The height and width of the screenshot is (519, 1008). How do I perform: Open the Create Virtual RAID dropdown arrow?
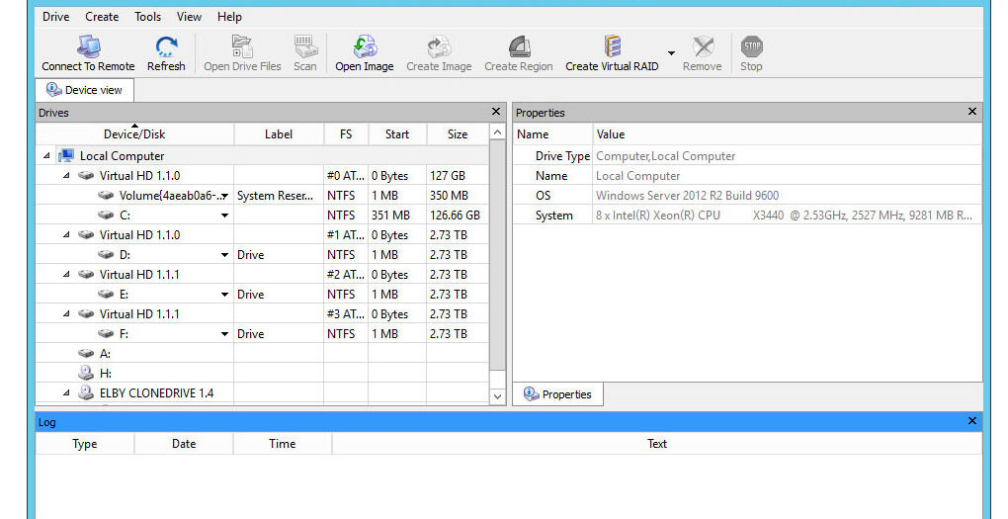pos(671,53)
